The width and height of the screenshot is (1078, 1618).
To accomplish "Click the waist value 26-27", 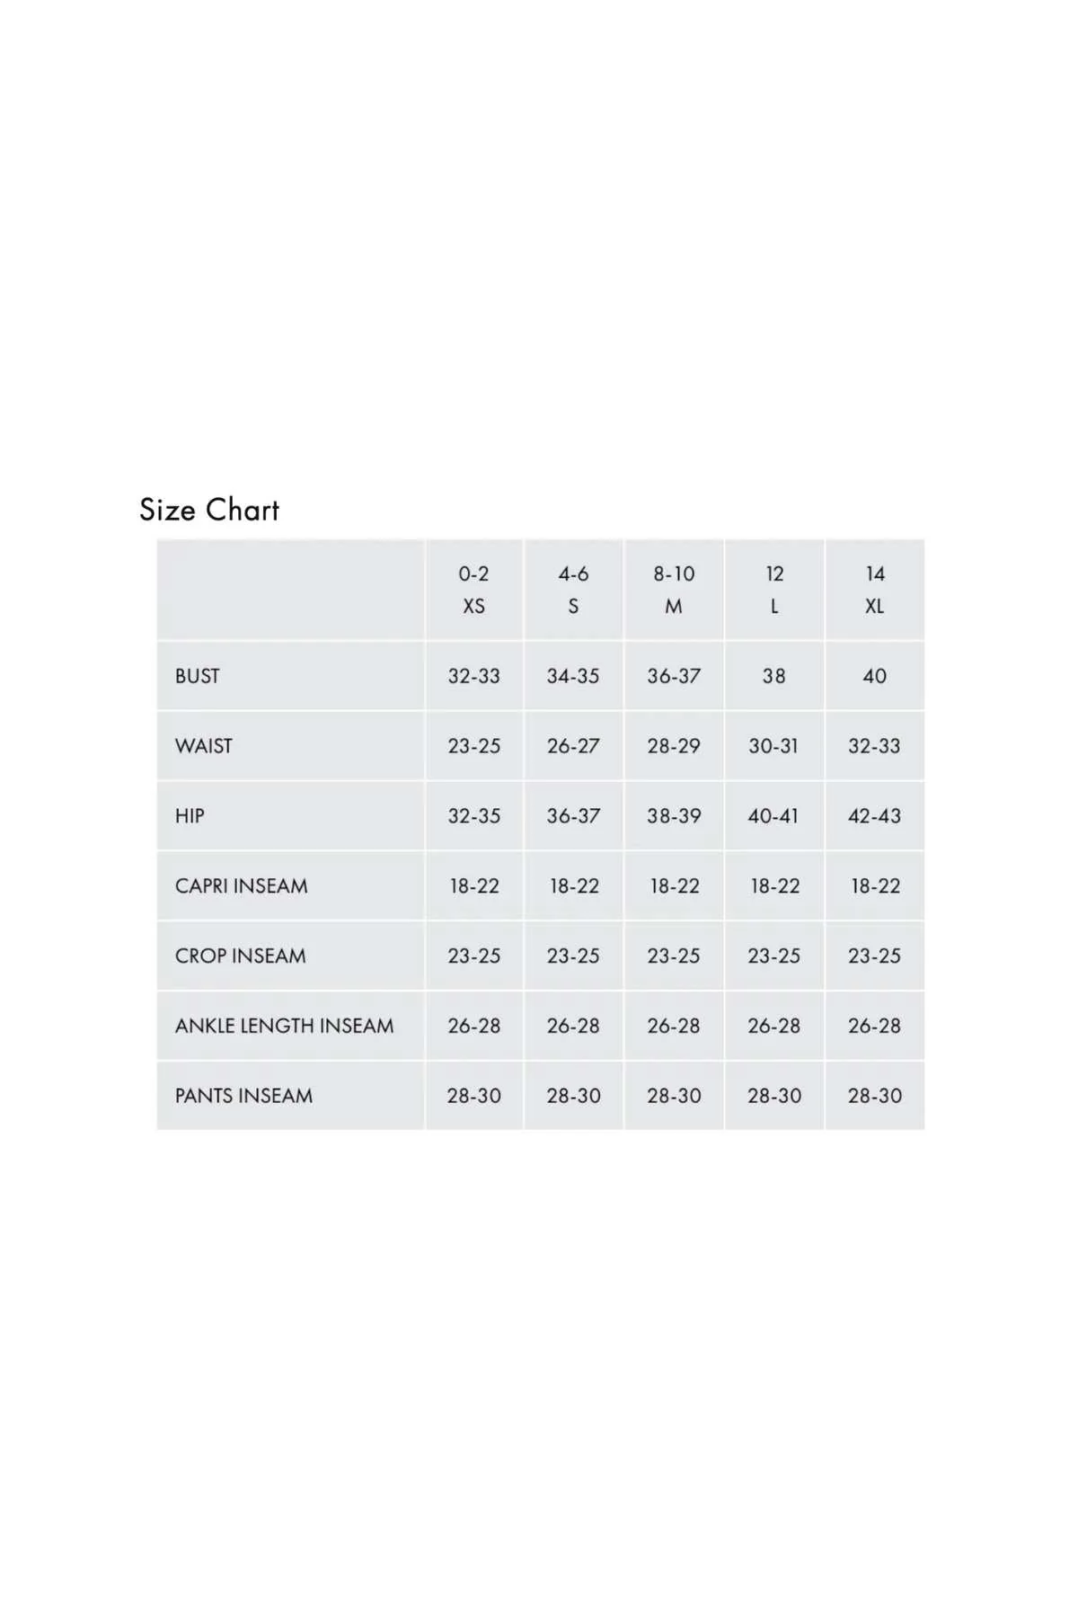I will point(573,746).
